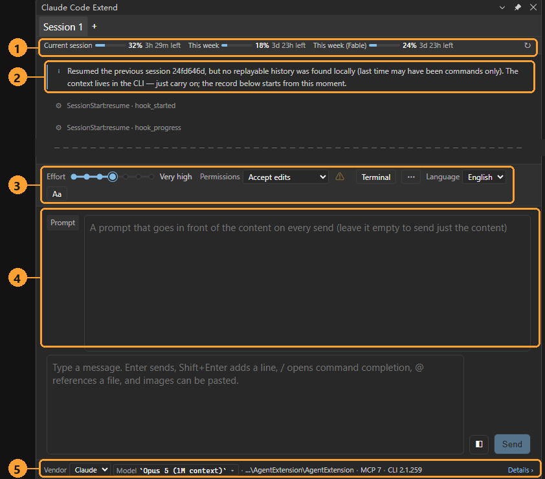Click the MCP 7 status entry

[370, 470]
